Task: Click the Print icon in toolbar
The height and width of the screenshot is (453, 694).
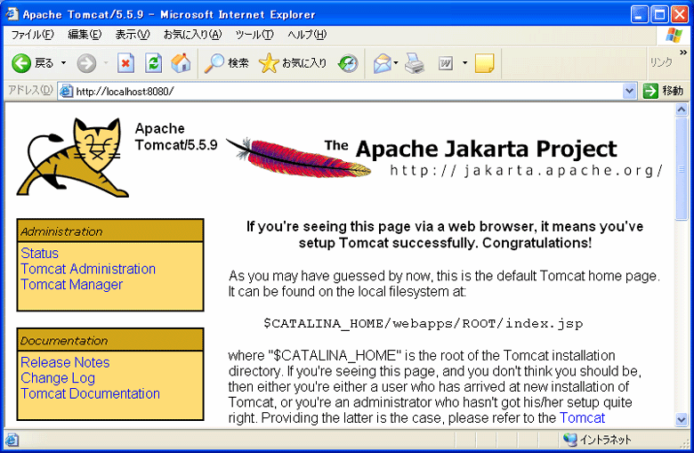Action: click(415, 63)
